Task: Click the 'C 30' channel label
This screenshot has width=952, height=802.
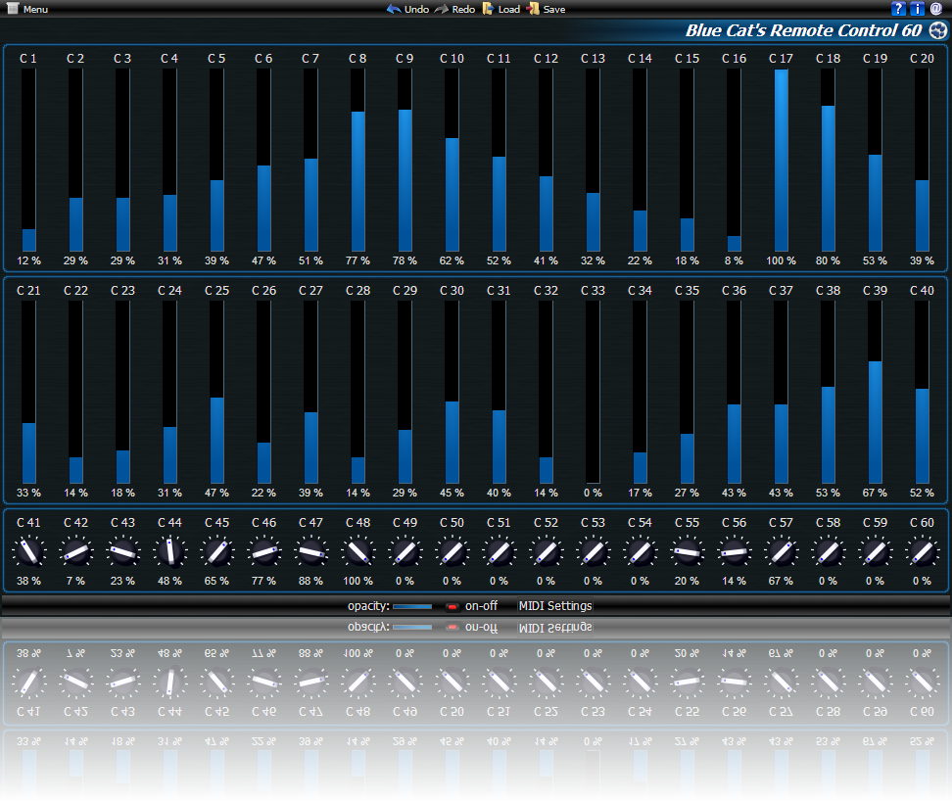Action: pos(452,291)
